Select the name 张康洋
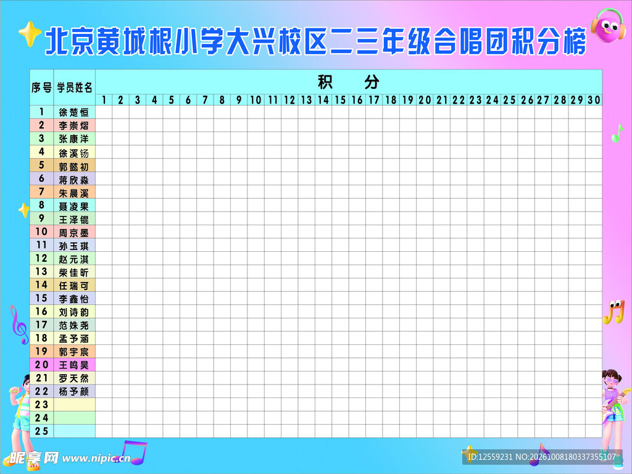 coord(74,139)
